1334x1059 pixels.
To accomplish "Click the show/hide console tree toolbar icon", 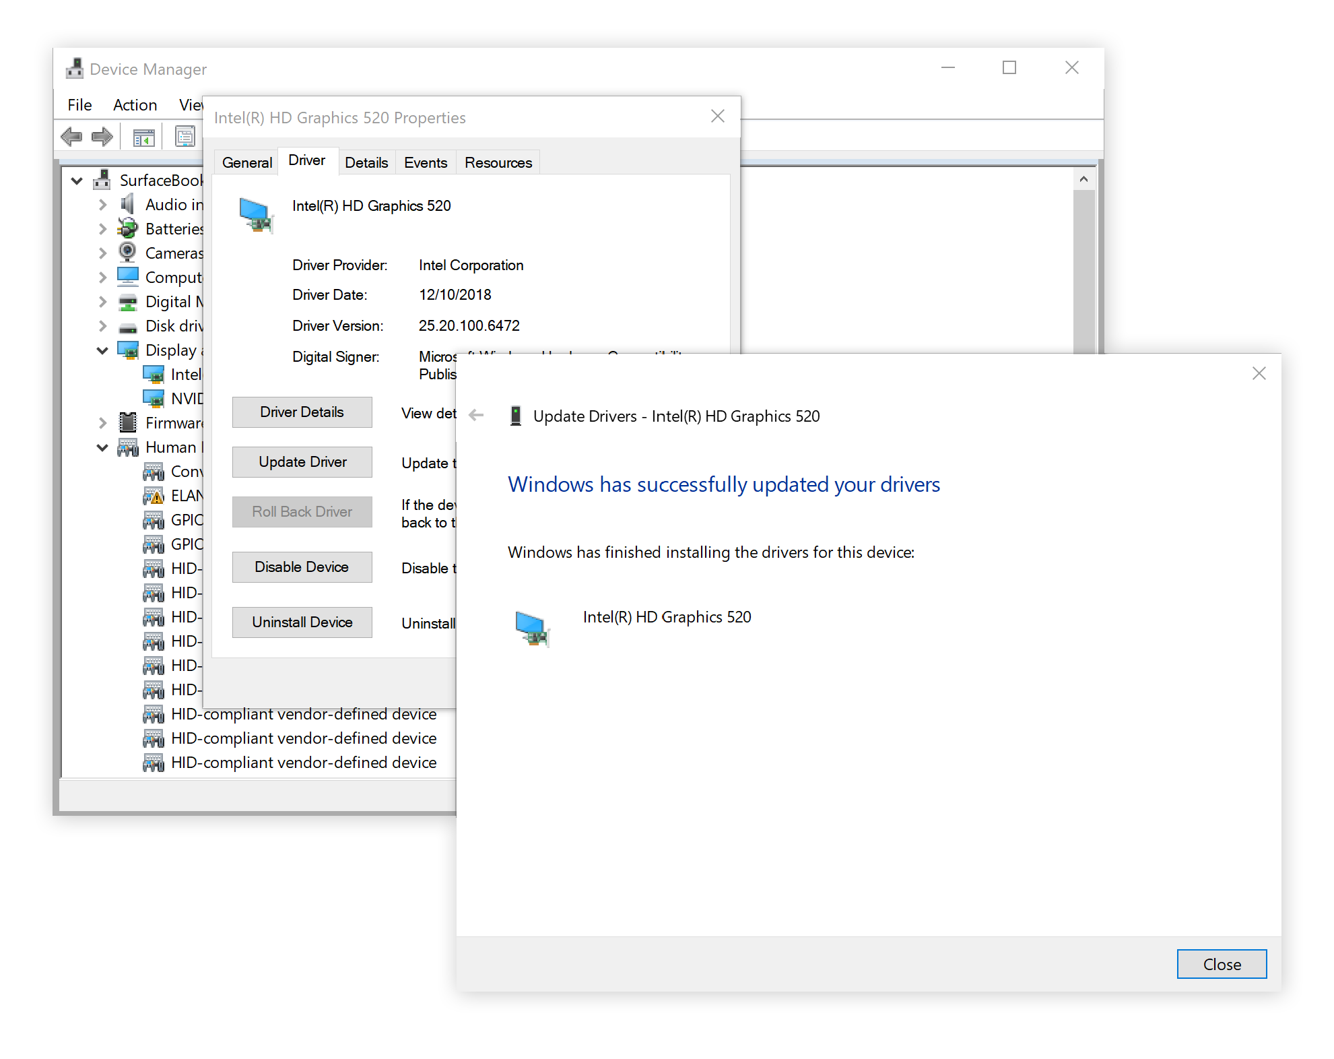I will pos(143,137).
